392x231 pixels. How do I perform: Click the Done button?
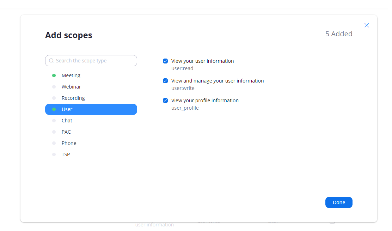click(339, 202)
